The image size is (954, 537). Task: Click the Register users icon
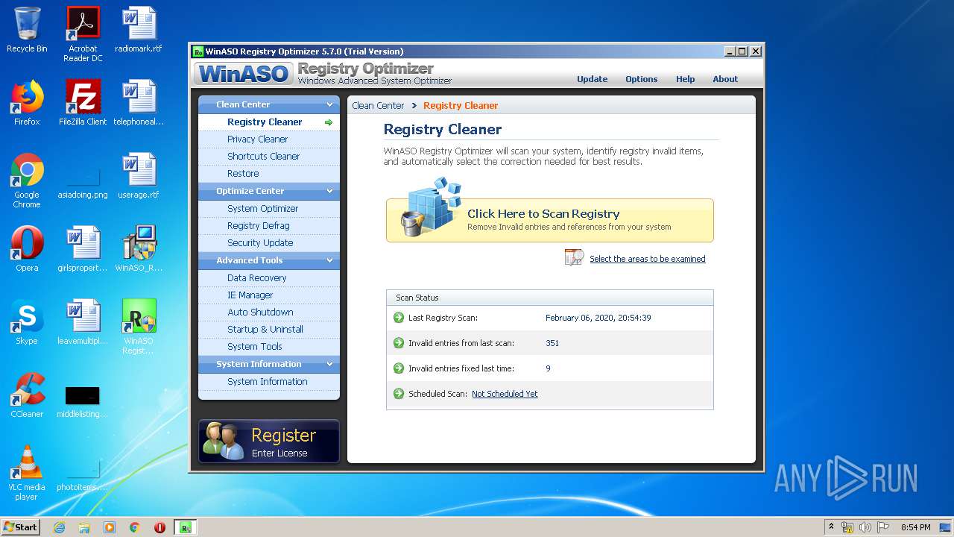click(x=224, y=441)
